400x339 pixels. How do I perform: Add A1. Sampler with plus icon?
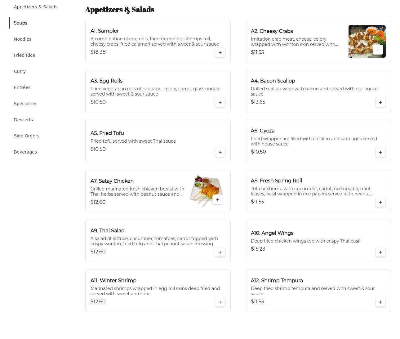tap(220, 52)
